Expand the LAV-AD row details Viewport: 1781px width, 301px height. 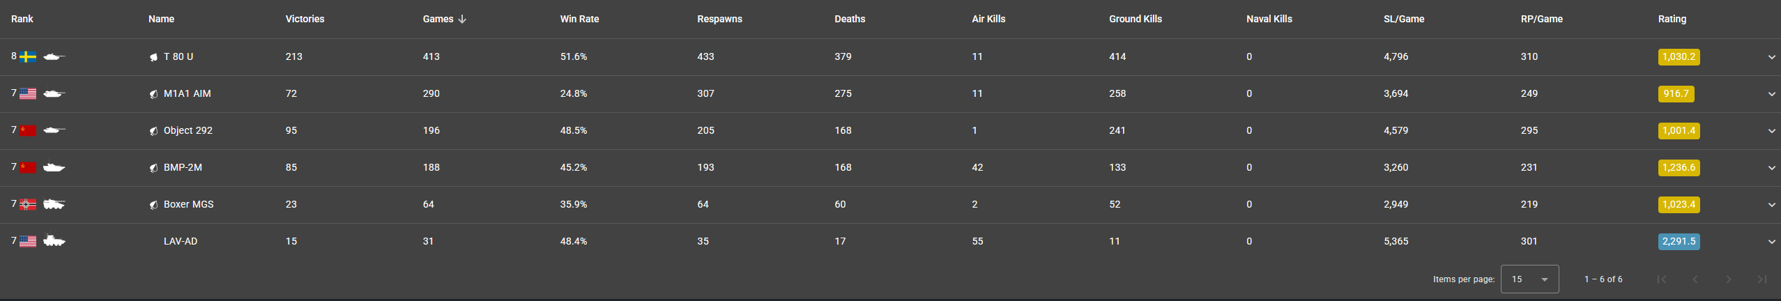point(1771,242)
